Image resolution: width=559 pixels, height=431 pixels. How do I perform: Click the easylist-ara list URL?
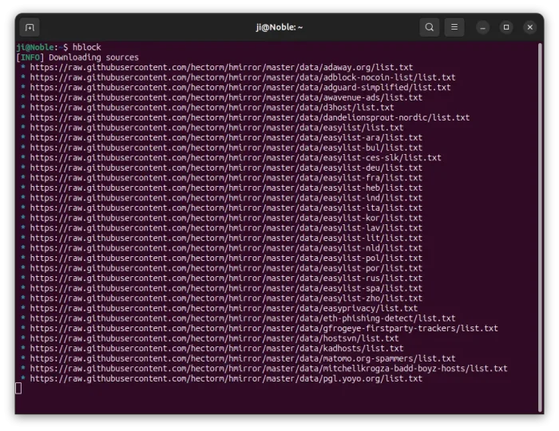pyautogui.click(x=226, y=137)
